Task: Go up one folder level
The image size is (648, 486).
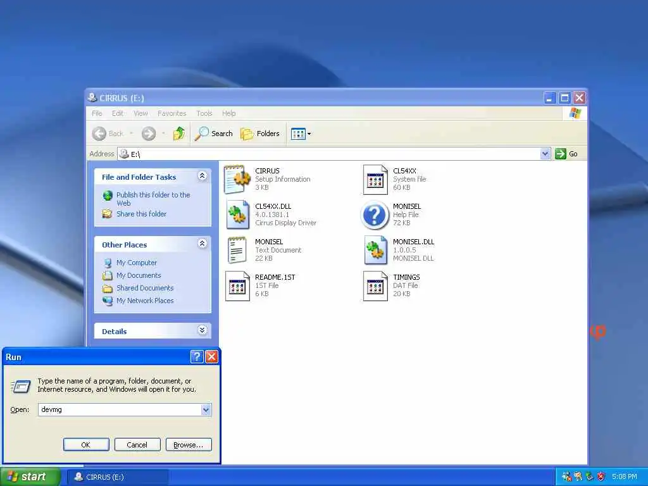Action: coord(179,134)
